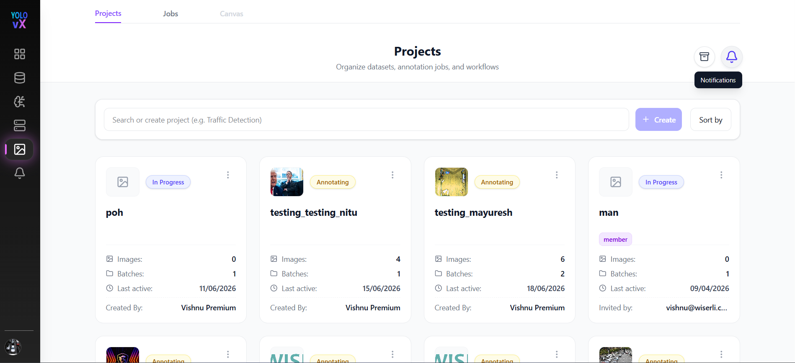The image size is (795, 363).
Task: Open the AI brain icon in sidebar
Action: pyautogui.click(x=20, y=102)
